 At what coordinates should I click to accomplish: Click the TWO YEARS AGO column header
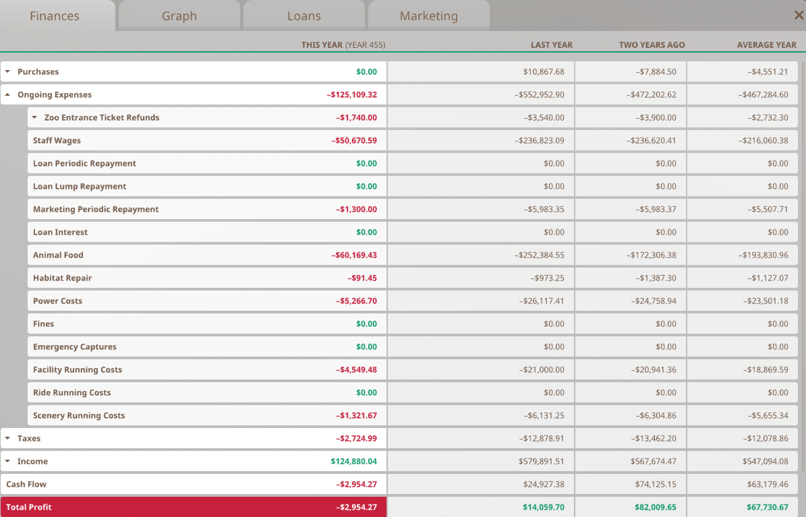(652, 44)
